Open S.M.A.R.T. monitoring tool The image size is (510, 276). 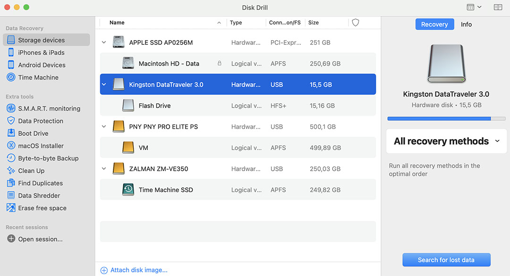[x=49, y=109]
